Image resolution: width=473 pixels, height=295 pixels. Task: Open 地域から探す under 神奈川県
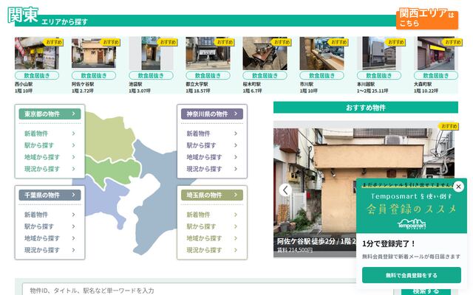point(212,157)
